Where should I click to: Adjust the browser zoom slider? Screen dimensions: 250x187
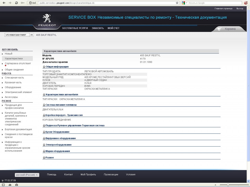228,185
